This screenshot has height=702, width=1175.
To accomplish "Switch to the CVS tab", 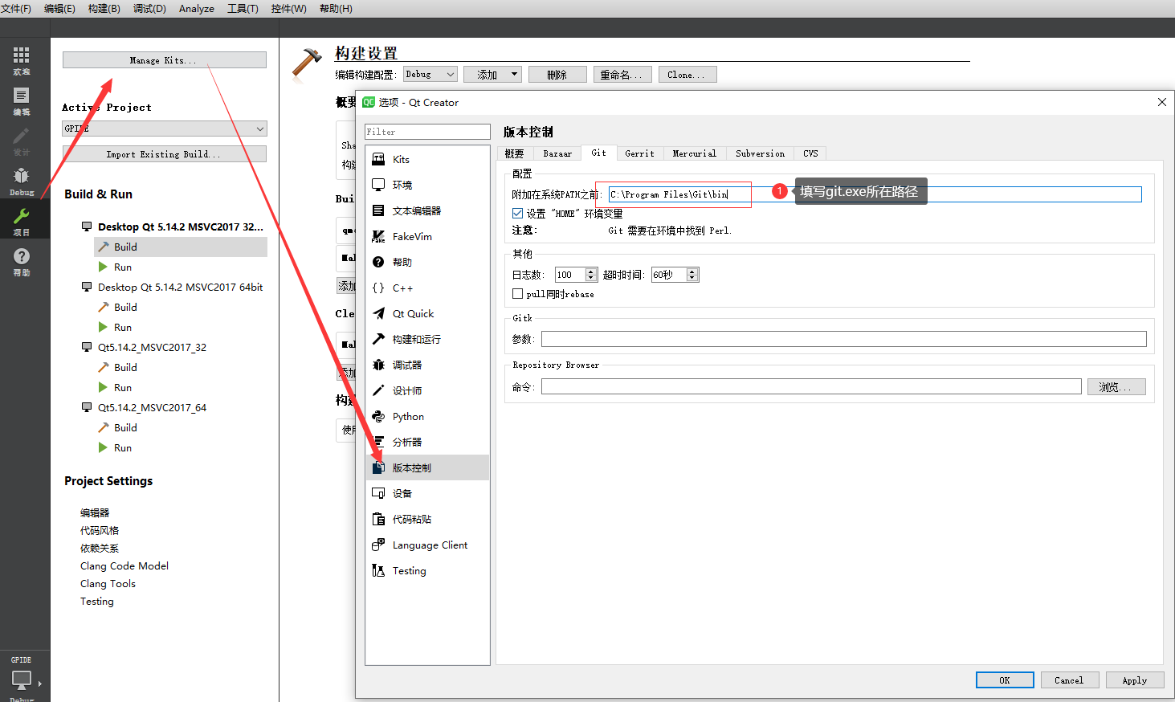I will tap(811, 153).
